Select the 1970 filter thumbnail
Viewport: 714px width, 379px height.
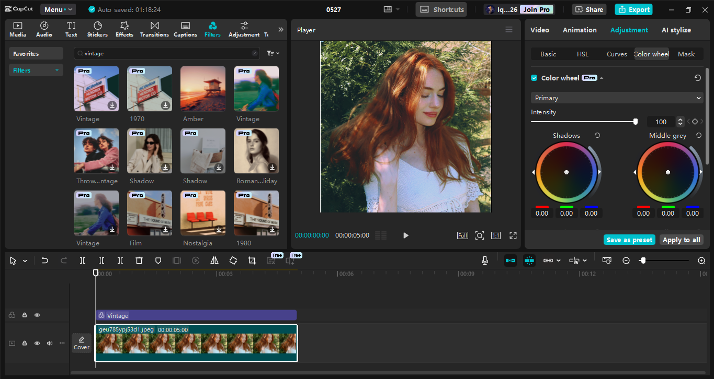click(149, 89)
